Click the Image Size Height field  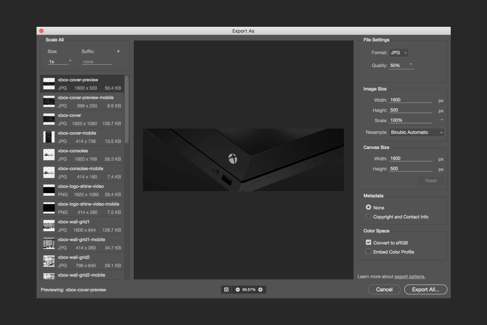[410, 110]
